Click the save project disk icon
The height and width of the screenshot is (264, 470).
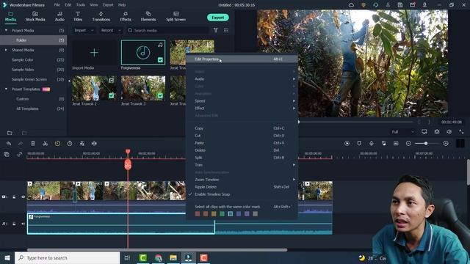point(400,5)
